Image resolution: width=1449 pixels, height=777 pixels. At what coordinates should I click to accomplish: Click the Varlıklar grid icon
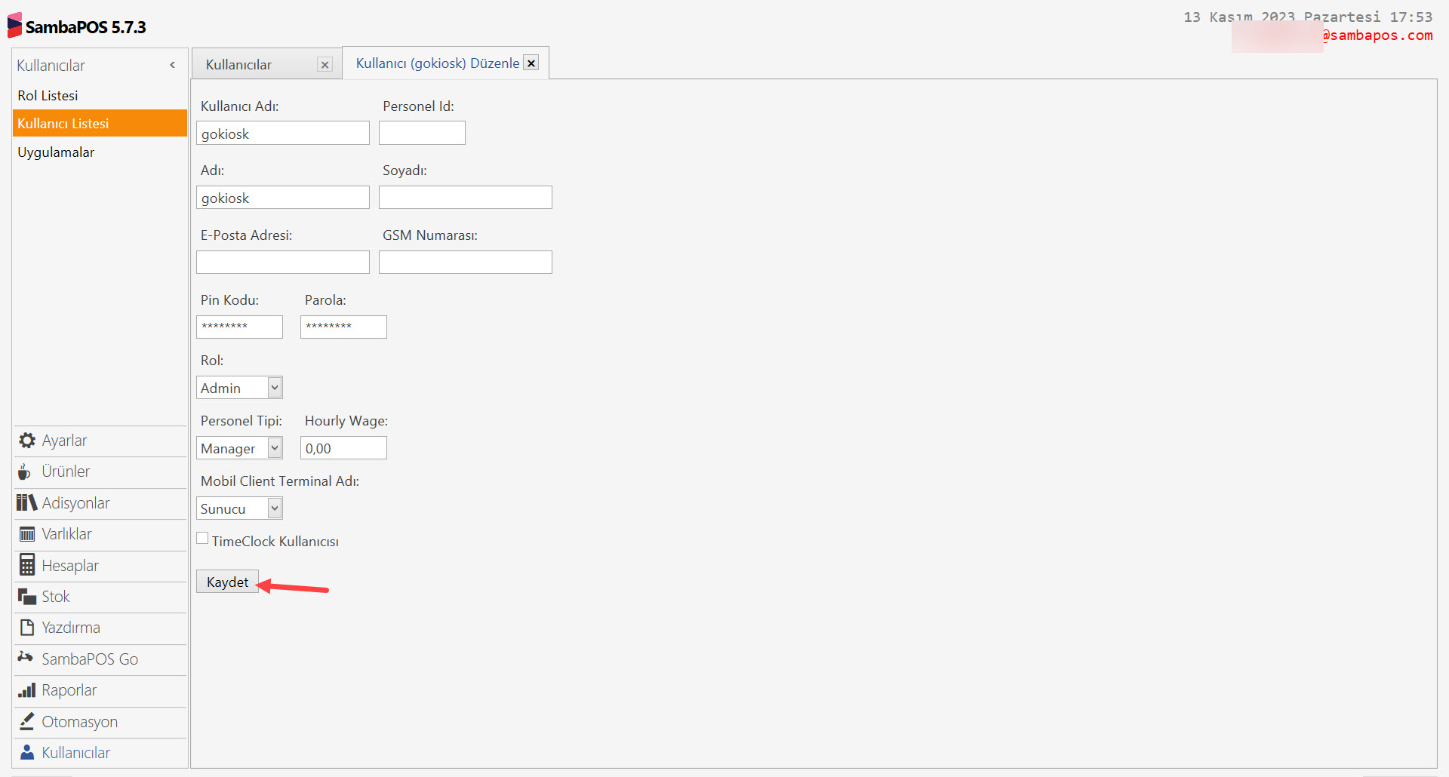(26, 533)
